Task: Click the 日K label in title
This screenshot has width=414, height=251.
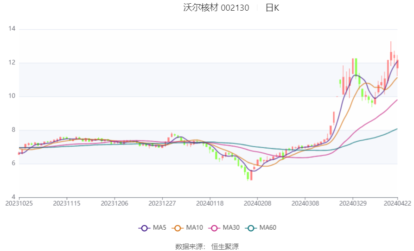Action: pyautogui.click(x=272, y=8)
